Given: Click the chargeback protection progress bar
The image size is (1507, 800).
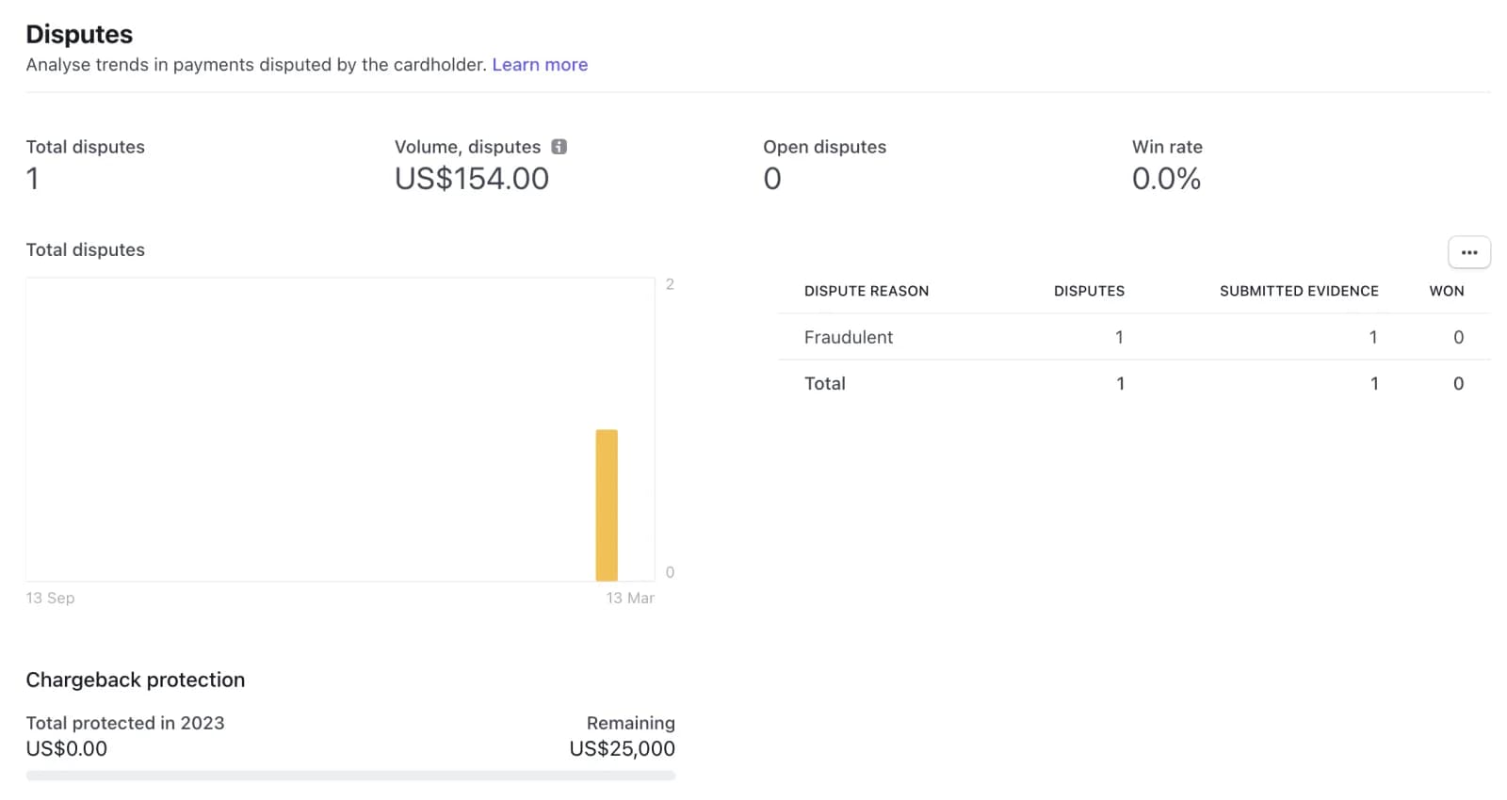Looking at the screenshot, I should [x=350, y=776].
